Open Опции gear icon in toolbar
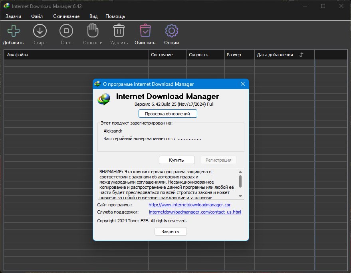351x273 pixels. point(171,31)
